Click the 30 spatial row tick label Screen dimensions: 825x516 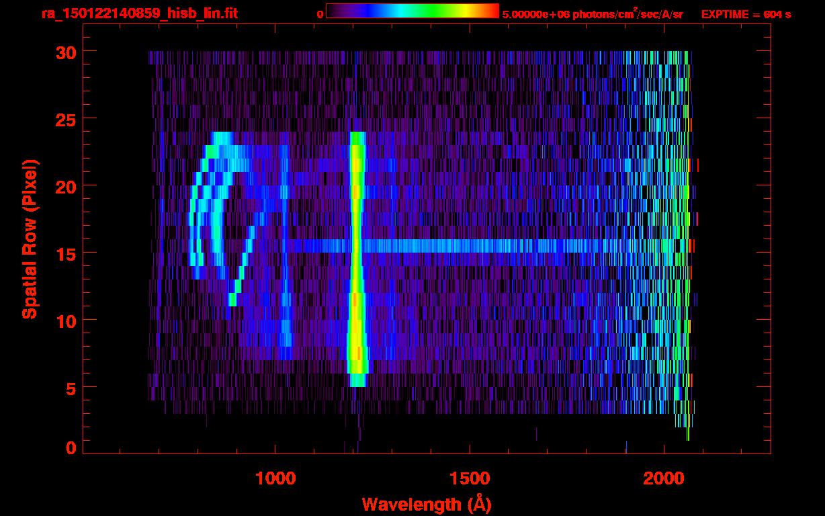pos(65,52)
